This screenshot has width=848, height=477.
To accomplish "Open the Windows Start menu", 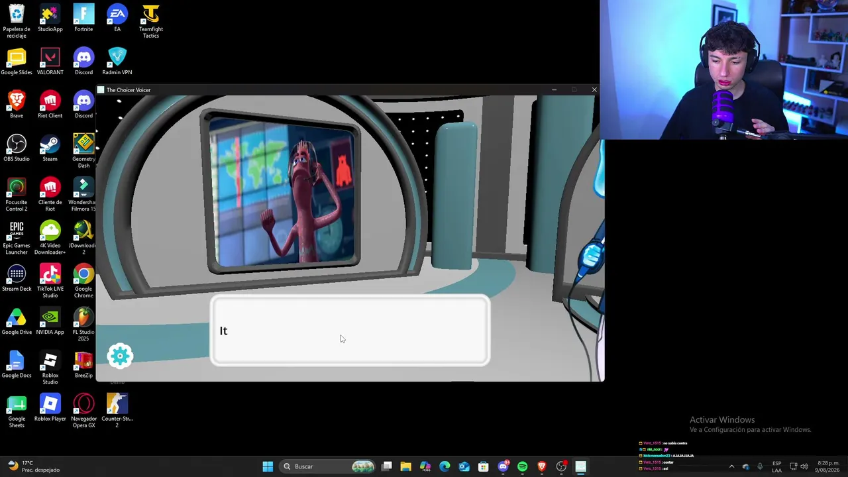I will coord(268,466).
